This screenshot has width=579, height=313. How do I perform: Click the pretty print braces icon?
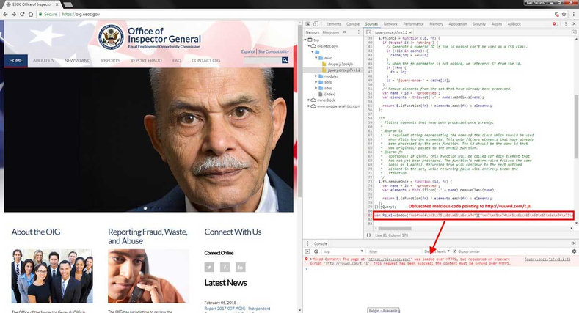[x=368, y=235]
